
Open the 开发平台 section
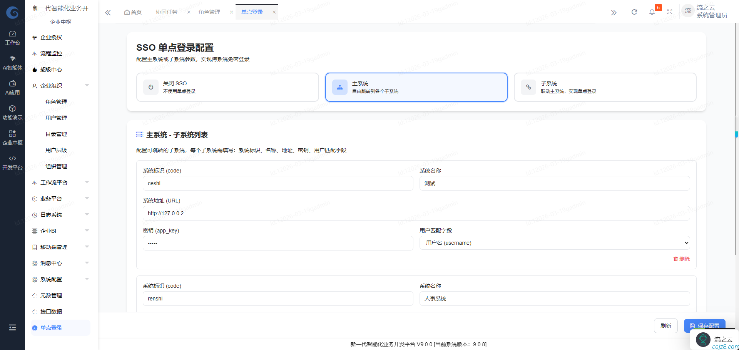[12, 162]
